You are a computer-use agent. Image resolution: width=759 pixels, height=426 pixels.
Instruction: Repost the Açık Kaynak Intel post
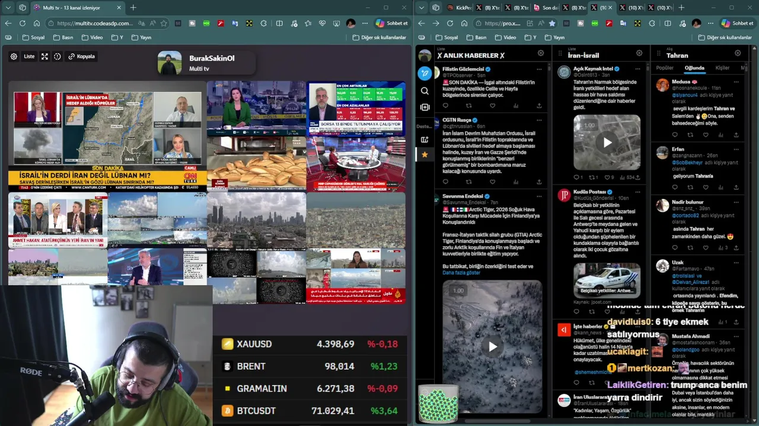[x=592, y=177]
